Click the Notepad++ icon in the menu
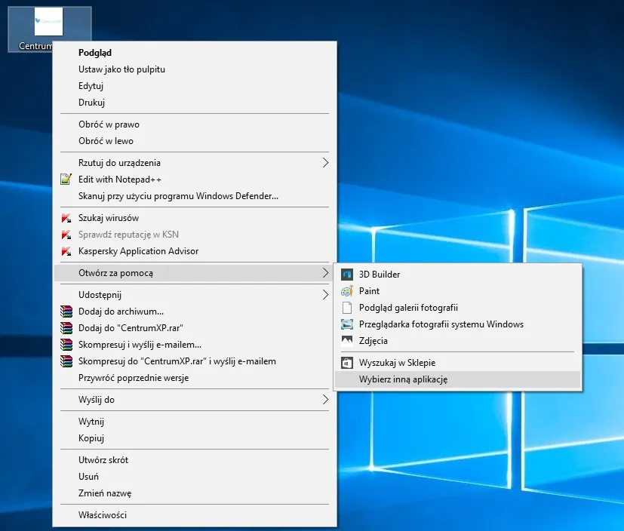Screen dimensions: 624x531 coord(65,180)
